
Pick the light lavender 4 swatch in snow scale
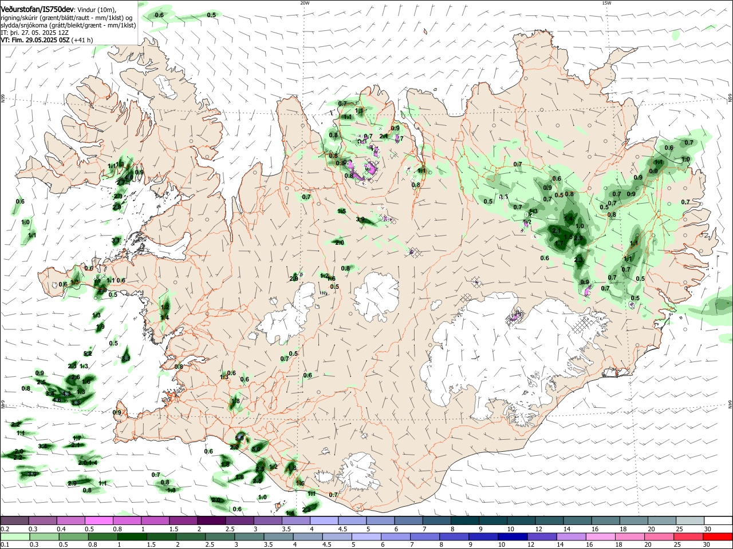coord(324,520)
